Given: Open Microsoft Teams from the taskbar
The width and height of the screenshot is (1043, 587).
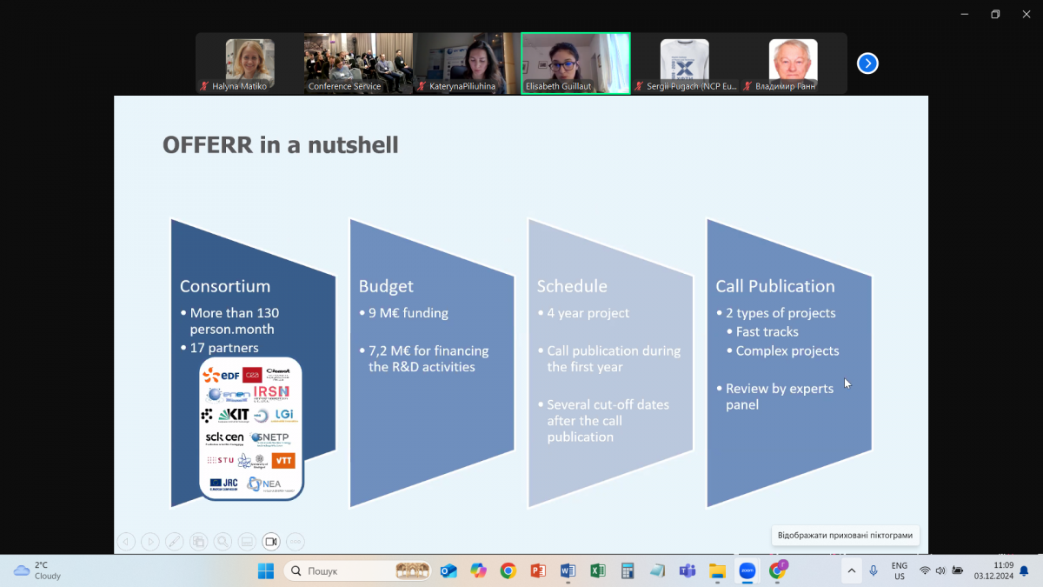Looking at the screenshot, I should point(687,570).
